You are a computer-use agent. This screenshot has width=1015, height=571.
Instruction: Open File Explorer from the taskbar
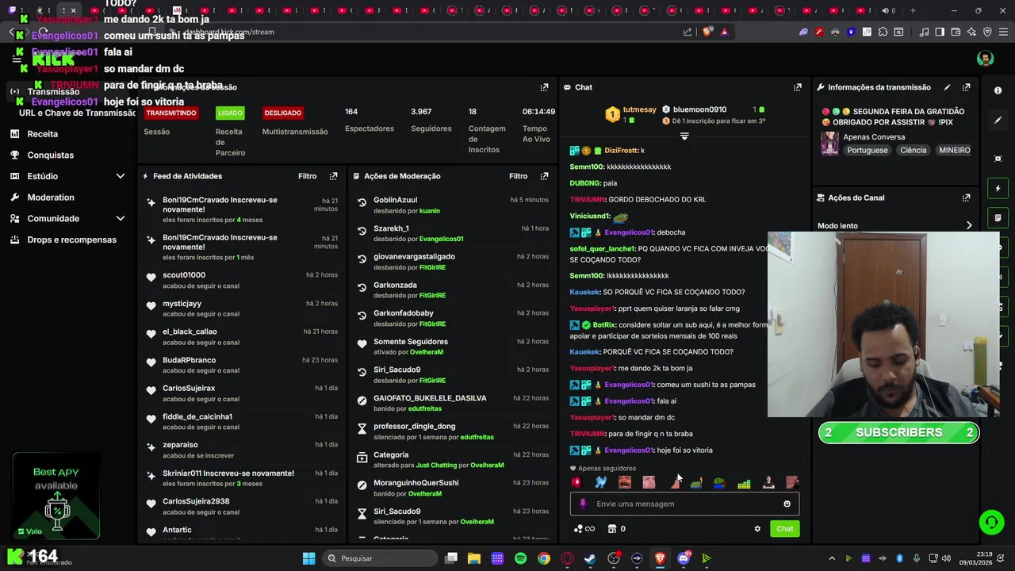pos(474,558)
